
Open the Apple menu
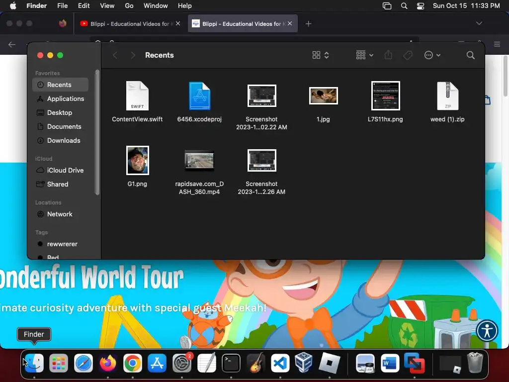coord(13,6)
